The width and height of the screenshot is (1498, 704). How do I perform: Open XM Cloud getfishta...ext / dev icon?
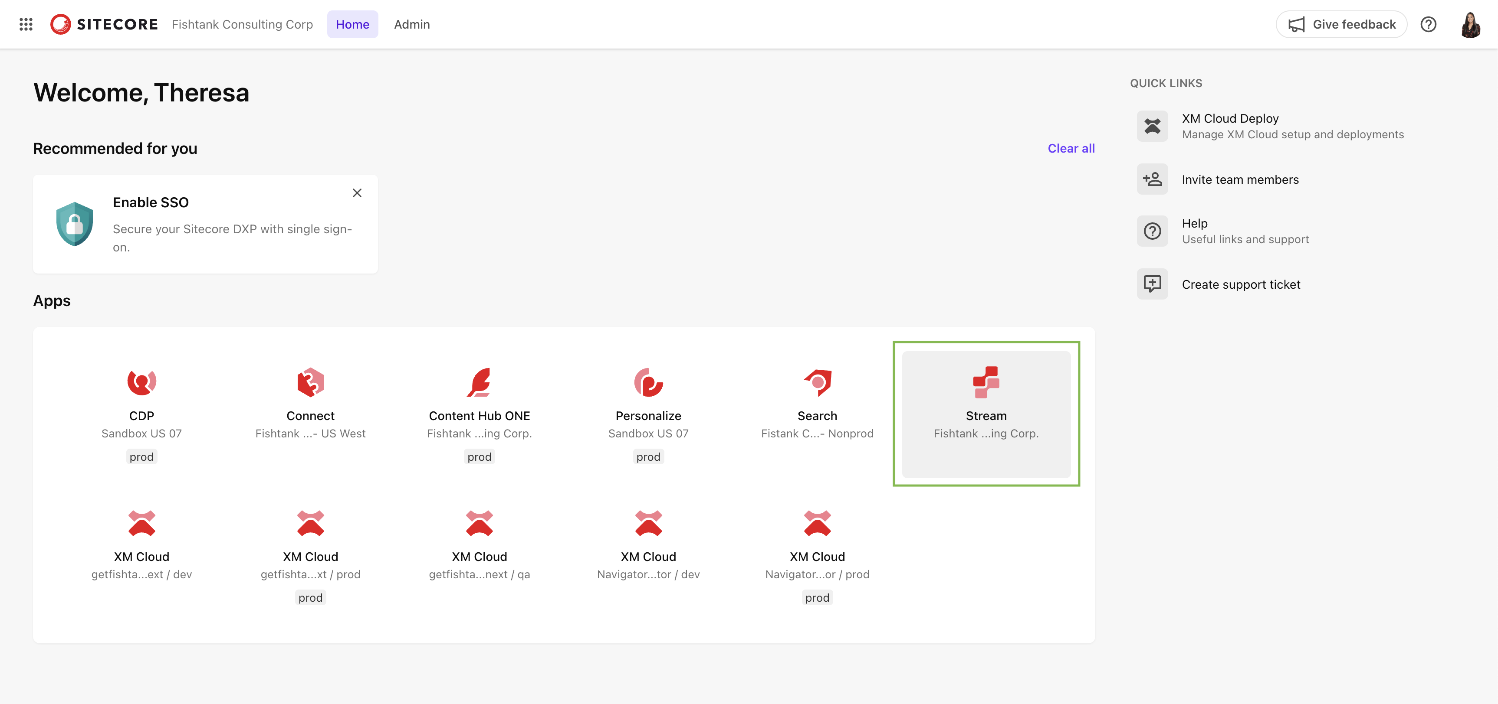click(141, 523)
